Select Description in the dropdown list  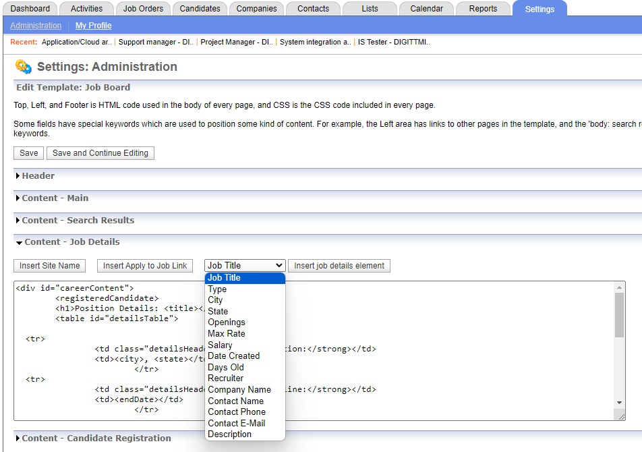(x=229, y=434)
